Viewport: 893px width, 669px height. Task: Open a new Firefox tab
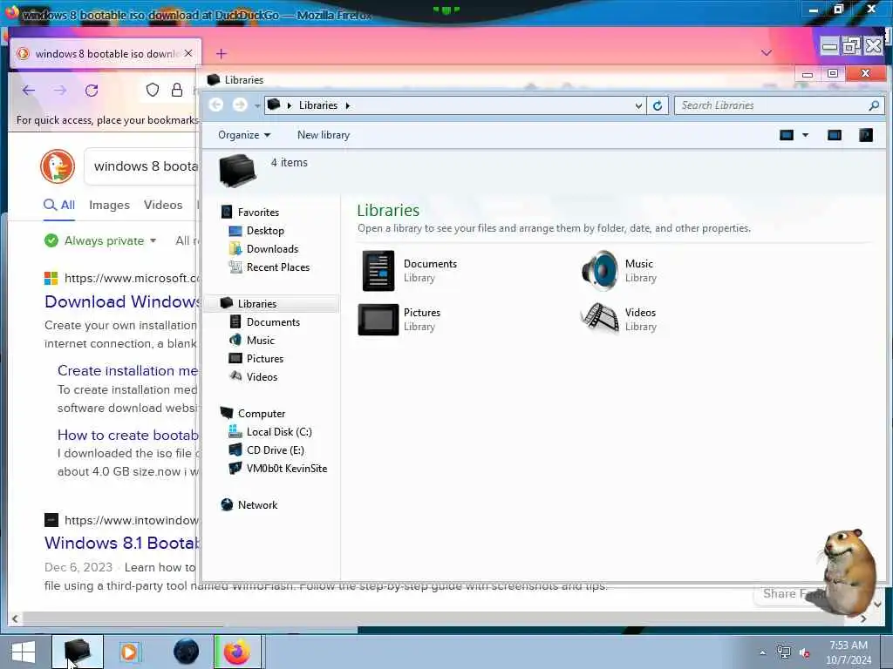click(221, 53)
